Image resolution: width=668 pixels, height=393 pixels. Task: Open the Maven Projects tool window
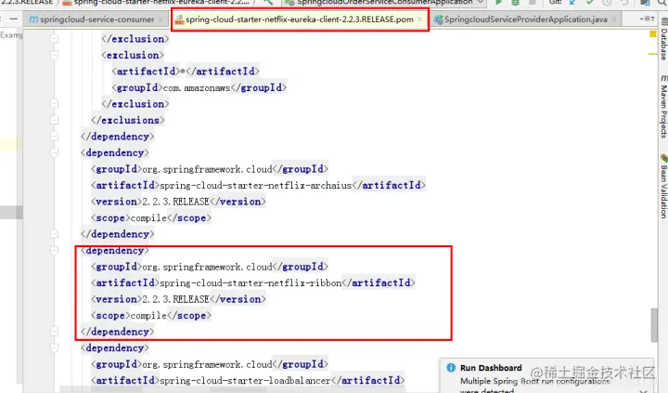click(663, 107)
